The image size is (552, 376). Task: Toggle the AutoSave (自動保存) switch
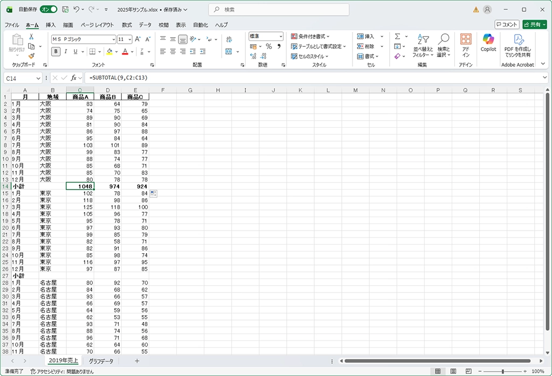coord(49,9)
